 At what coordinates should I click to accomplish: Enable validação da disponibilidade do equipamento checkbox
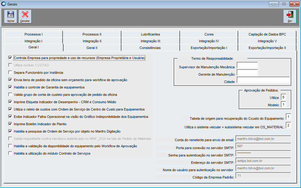click(10, 146)
